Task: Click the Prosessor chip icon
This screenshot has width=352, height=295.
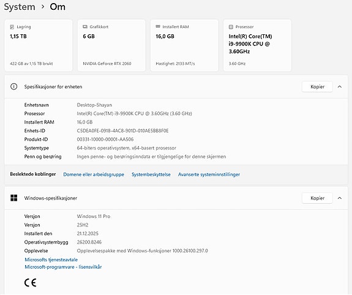Action: 231,27
